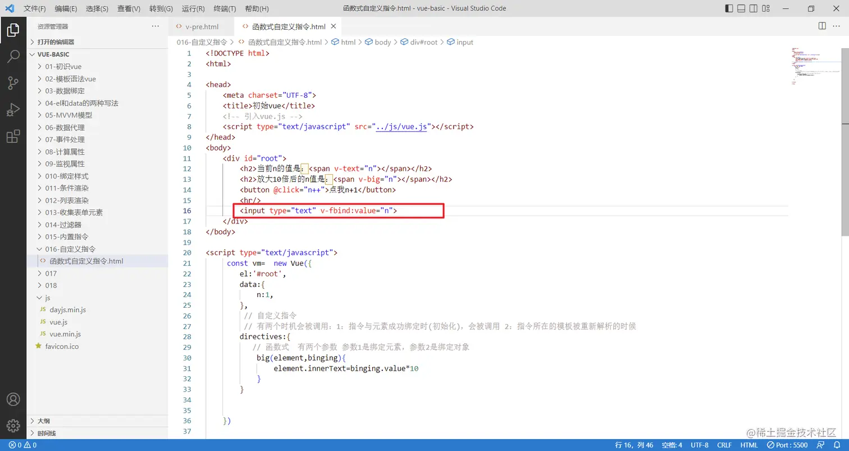Screen dimensions: 849x451
Task: Expand the 时间线 timeline section
Action: 97,434
